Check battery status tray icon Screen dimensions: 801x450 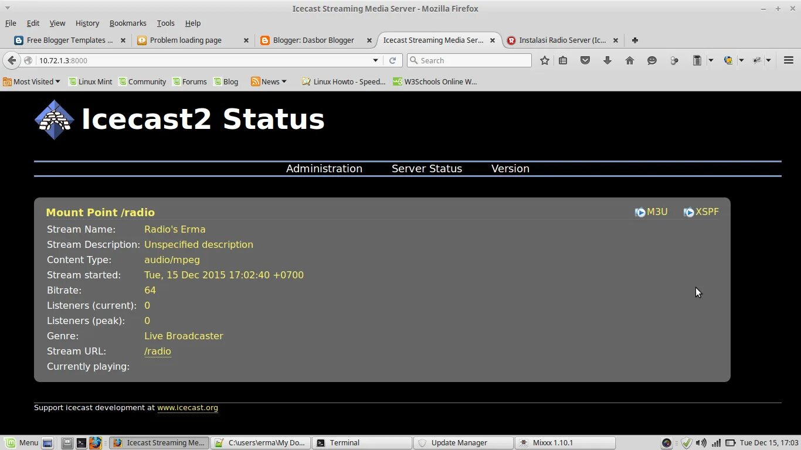[x=731, y=443]
